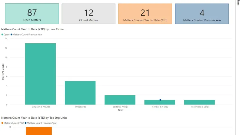
Task: Click the Previous Year legend dot in Org Units chart
Action: (x=26, y=123)
